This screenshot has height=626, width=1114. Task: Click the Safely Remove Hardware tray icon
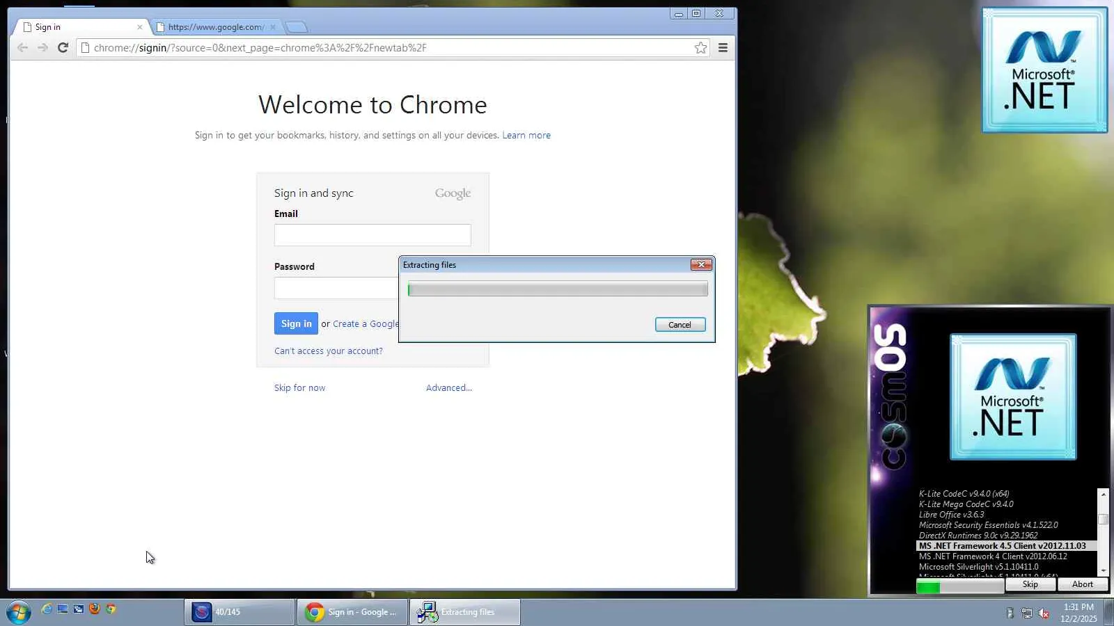tap(1010, 613)
